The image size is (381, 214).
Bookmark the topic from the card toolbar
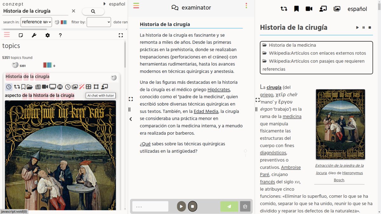coord(23,87)
